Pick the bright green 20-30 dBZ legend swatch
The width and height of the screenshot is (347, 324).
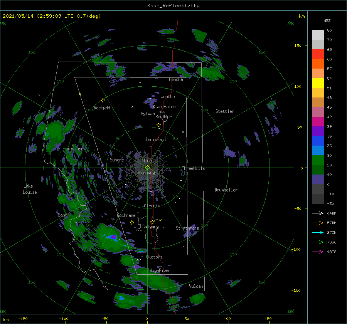coord(318,160)
